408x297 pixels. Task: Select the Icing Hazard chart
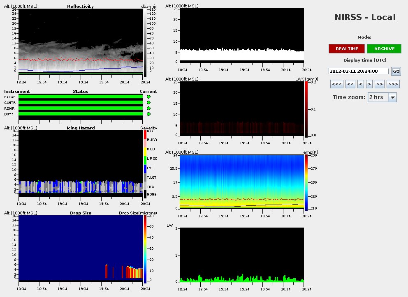coord(81,163)
